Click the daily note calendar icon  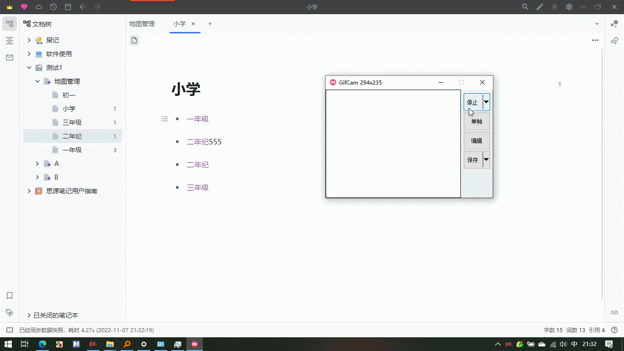(x=68, y=7)
